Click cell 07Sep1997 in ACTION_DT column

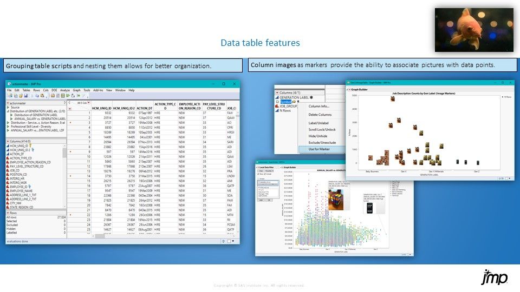[144, 113]
